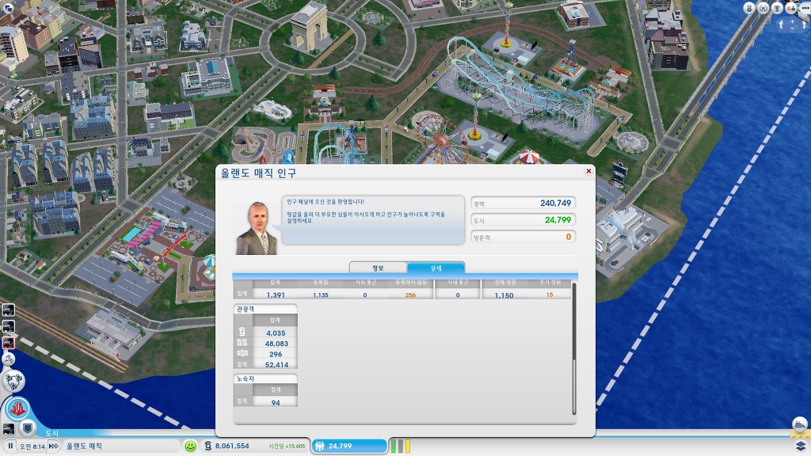The height and width of the screenshot is (456, 811).
Task: Click the treasury balance 8,061,554
Action: (x=231, y=446)
